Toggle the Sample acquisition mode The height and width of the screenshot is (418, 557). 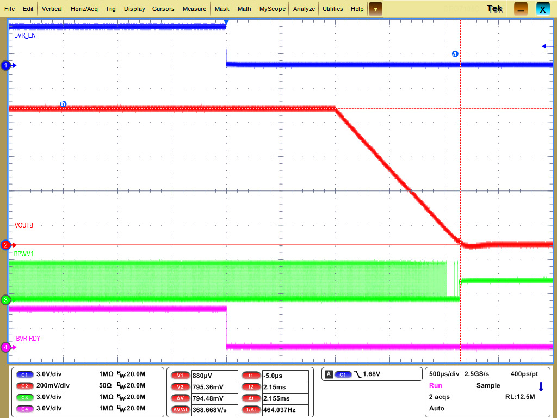(x=488, y=385)
